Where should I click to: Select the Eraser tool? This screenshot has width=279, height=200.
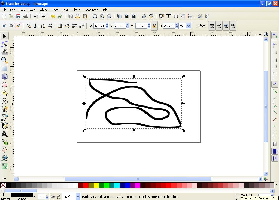(4, 150)
